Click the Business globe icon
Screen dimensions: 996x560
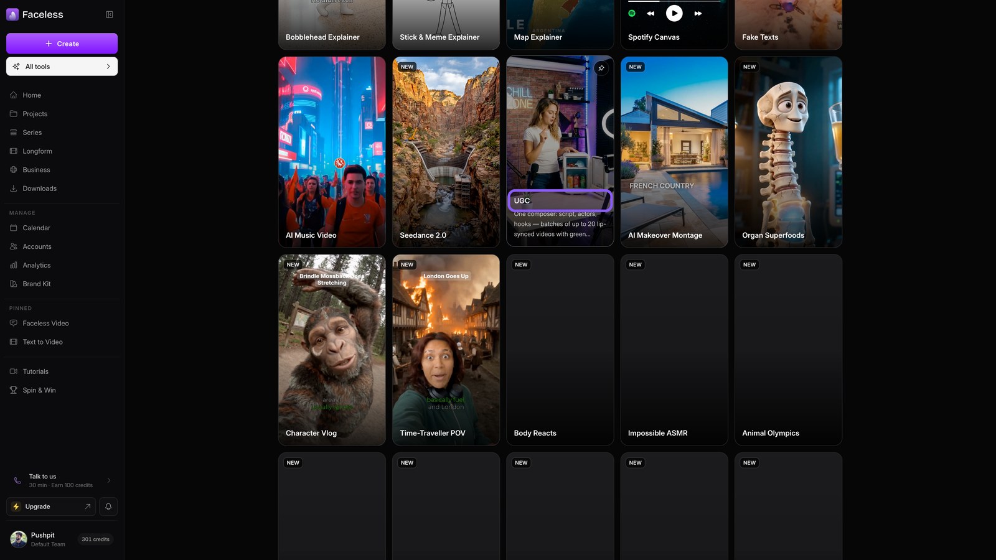click(14, 170)
